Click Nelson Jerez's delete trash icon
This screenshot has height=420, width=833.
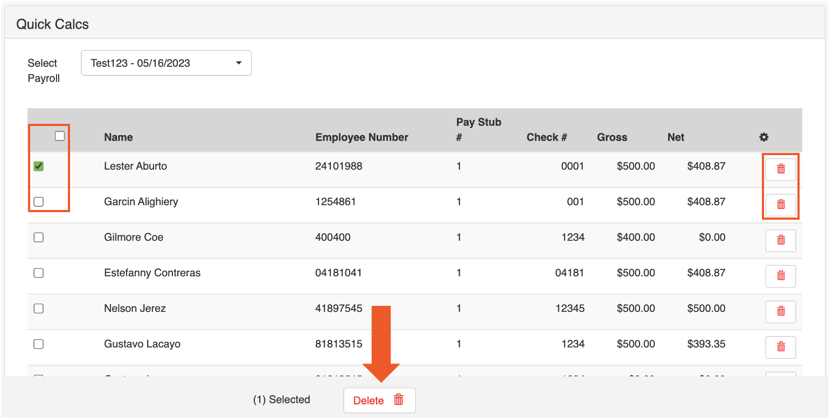tap(781, 311)
